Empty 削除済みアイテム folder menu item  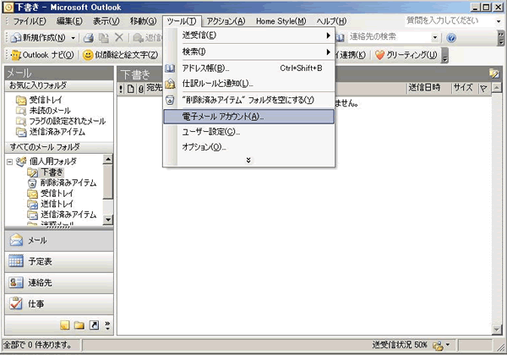[x=248, y=100]
